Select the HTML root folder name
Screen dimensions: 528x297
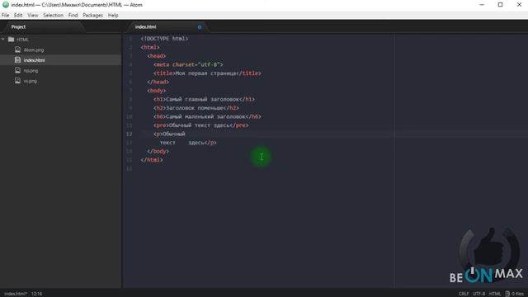coord(22,40)
